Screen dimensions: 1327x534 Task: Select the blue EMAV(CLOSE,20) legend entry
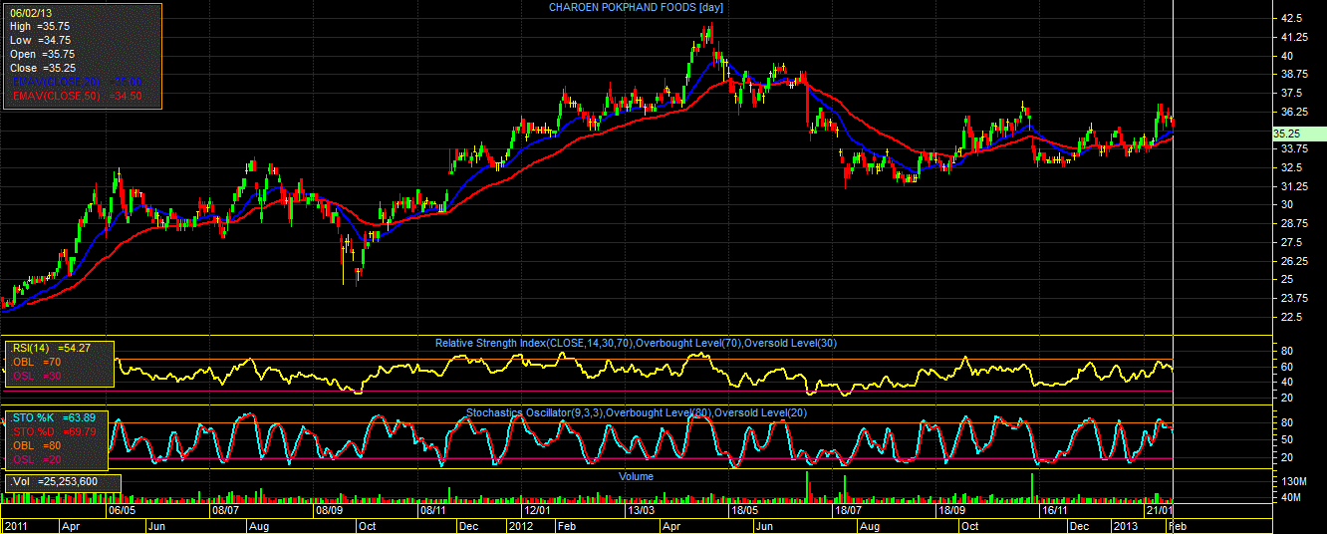(76, 82)
